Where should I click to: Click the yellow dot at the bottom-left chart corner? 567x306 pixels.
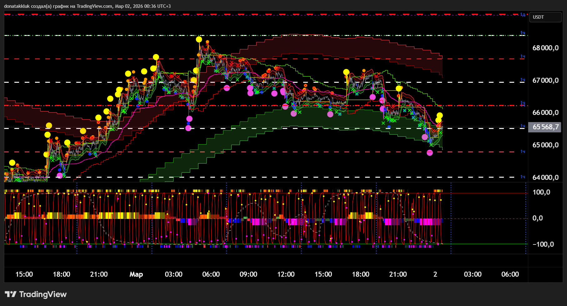(12, 163)
